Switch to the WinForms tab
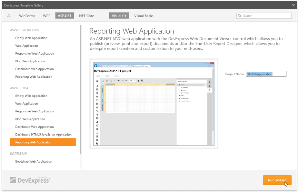 point(27,16)
